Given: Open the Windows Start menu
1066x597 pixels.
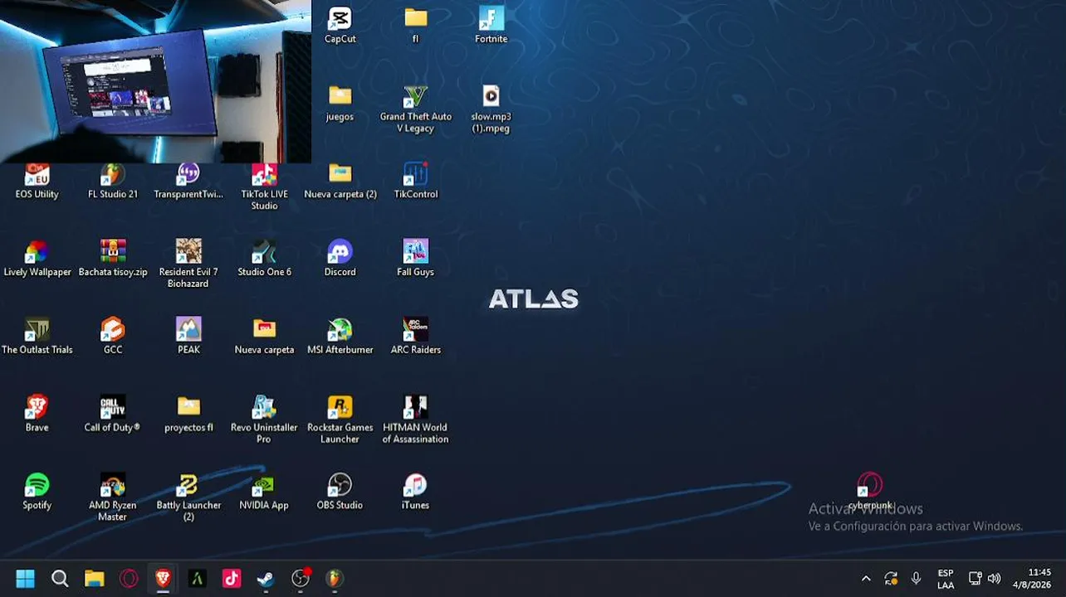Looking at the screenshot, I should (x=26, y=578).
